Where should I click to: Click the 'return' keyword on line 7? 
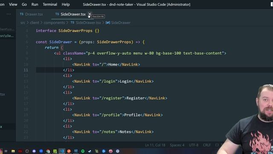(52, 47)
